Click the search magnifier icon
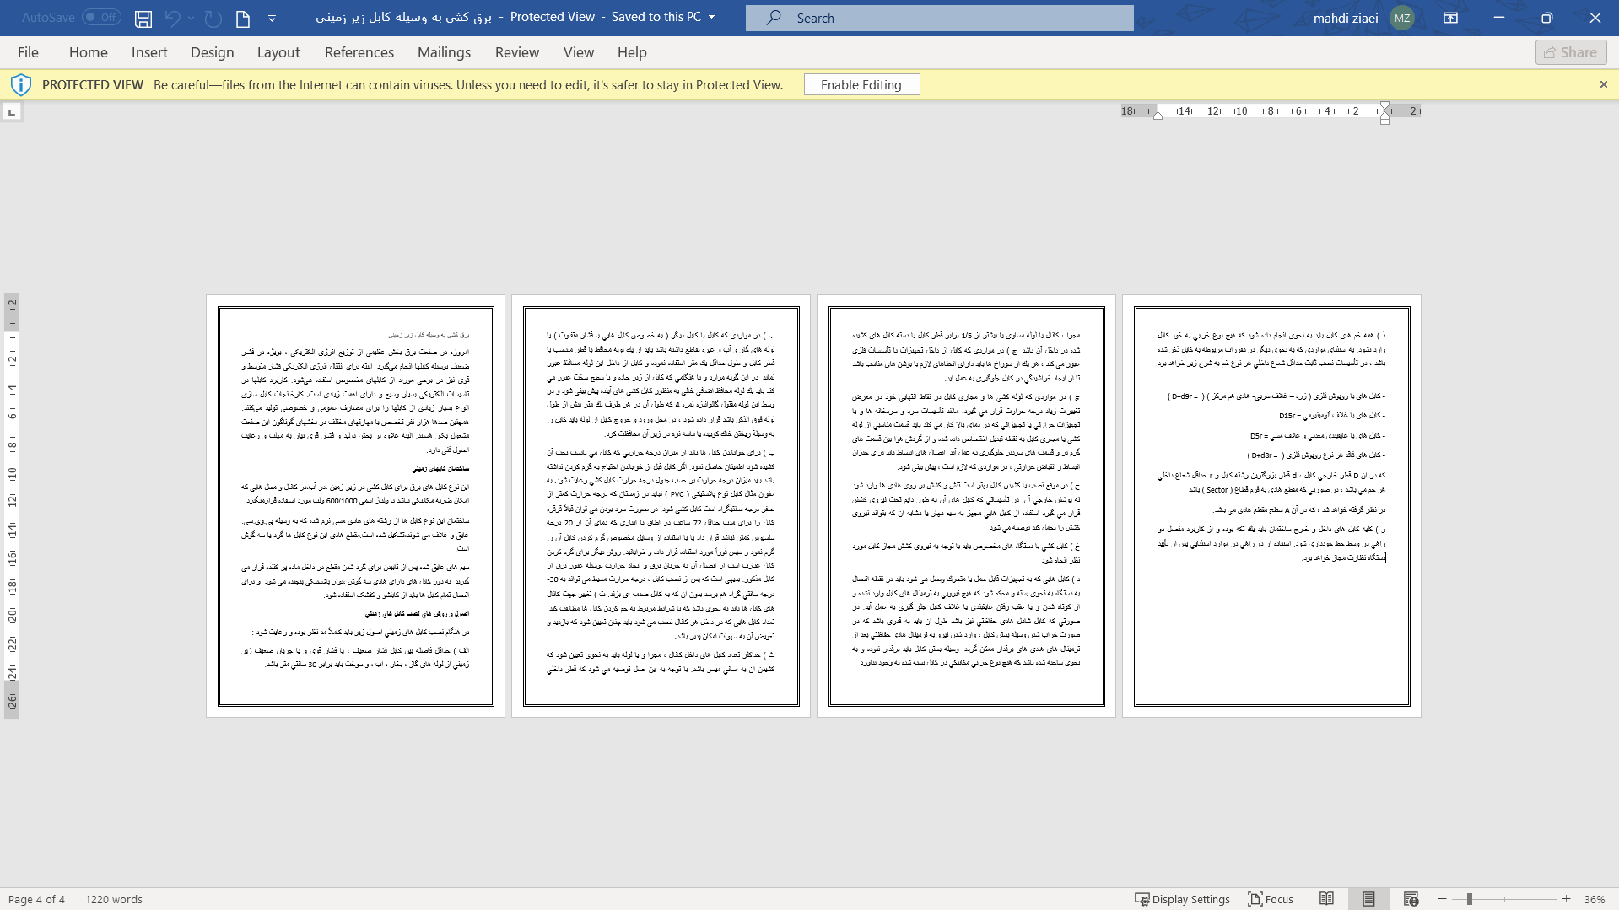The image size is (1619, 910). (x=774, y=18)
